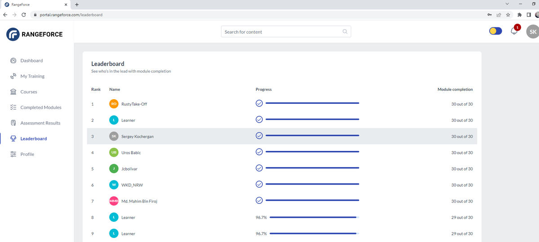Click the name Sergey Kochergan
This screenshot has width=539, height=242.
click(x=137, y=136)
